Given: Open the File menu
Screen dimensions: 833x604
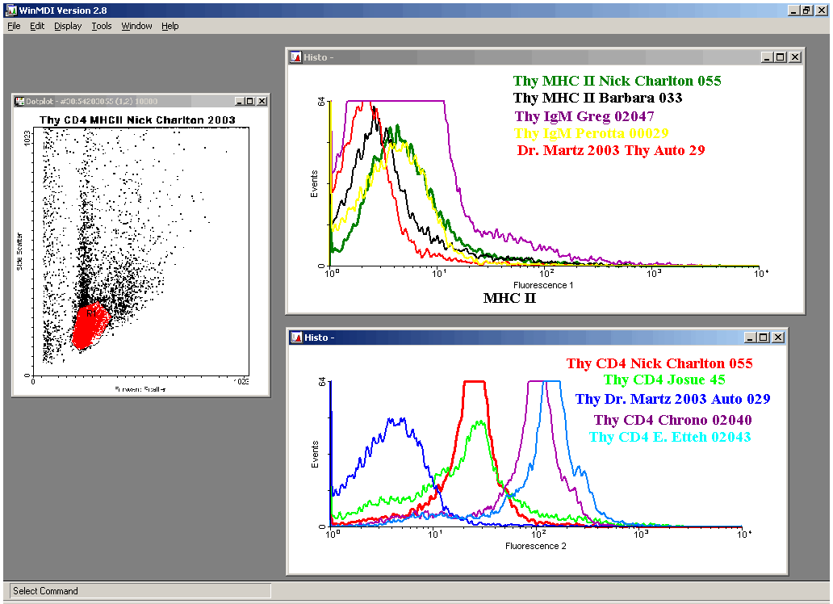Looking at the screenshot, I should 14,26.
